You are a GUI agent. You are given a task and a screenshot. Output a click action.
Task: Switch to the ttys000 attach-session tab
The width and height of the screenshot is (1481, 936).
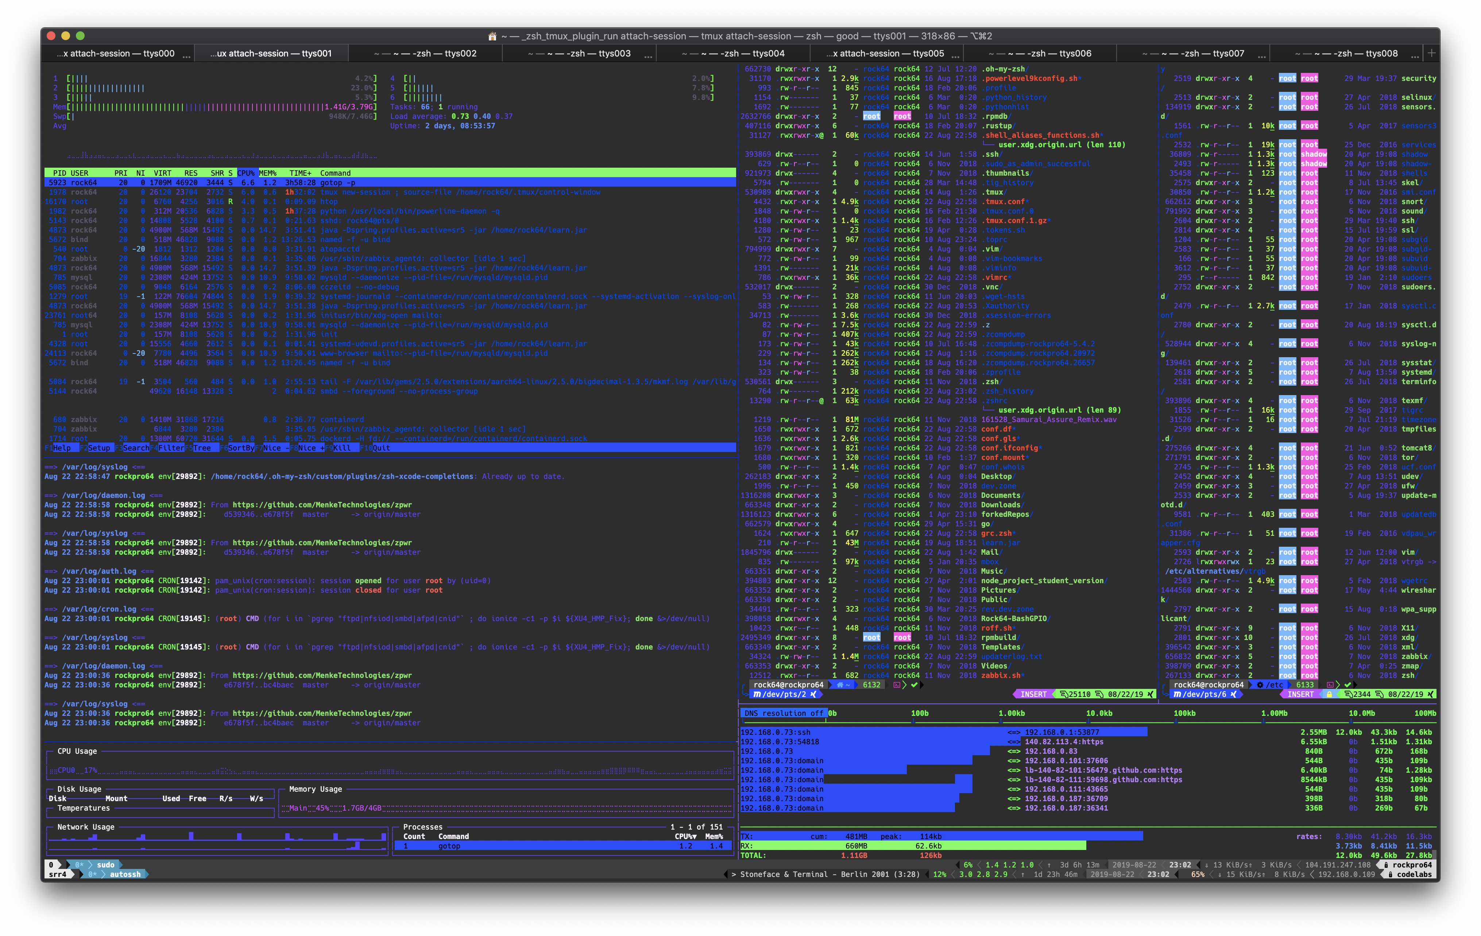pyautogui.click(x=117, y=54)
